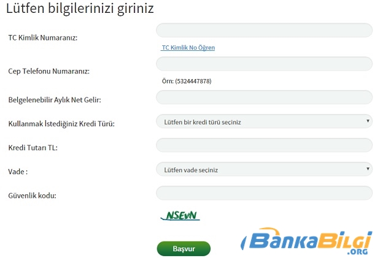Focus the Cep Telefonu Numaranız text box
380x258 pixels.
264,64
